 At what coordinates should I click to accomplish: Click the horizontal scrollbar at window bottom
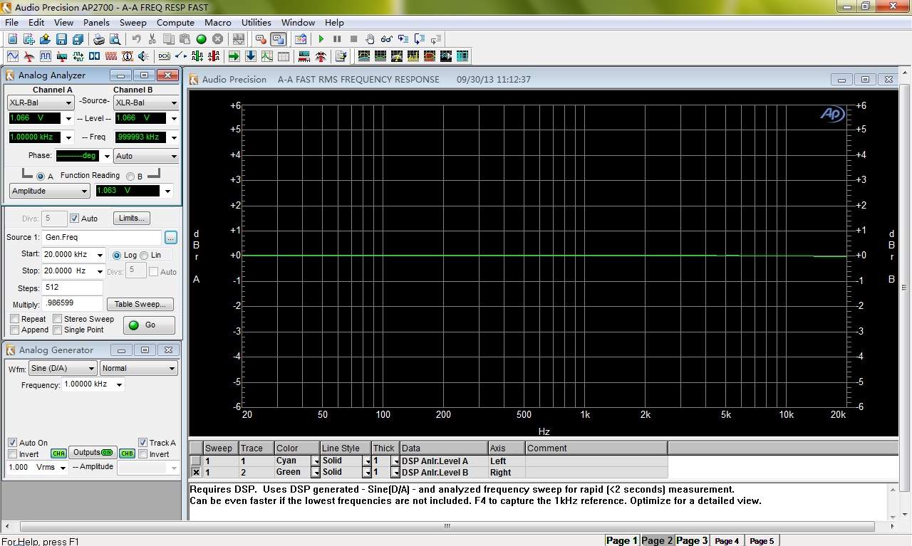(x=447, y=527)
